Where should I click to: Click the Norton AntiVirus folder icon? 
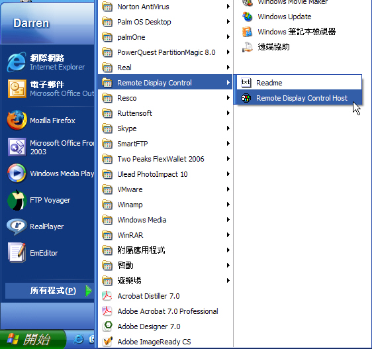107,7
